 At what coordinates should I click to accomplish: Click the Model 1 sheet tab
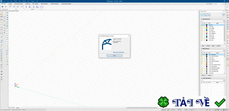(18, 108)
